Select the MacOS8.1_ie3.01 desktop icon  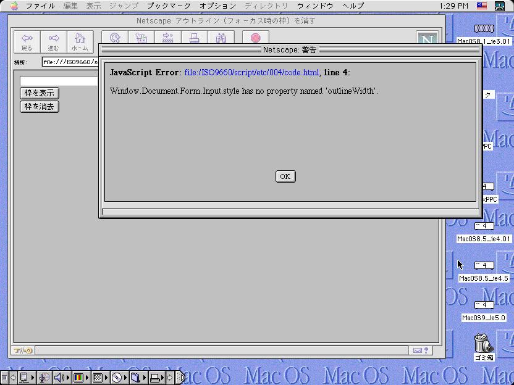[484, 35]
